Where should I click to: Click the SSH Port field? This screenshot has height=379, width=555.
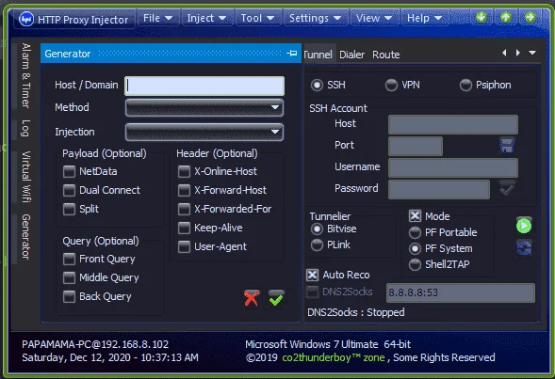point(416,146)
